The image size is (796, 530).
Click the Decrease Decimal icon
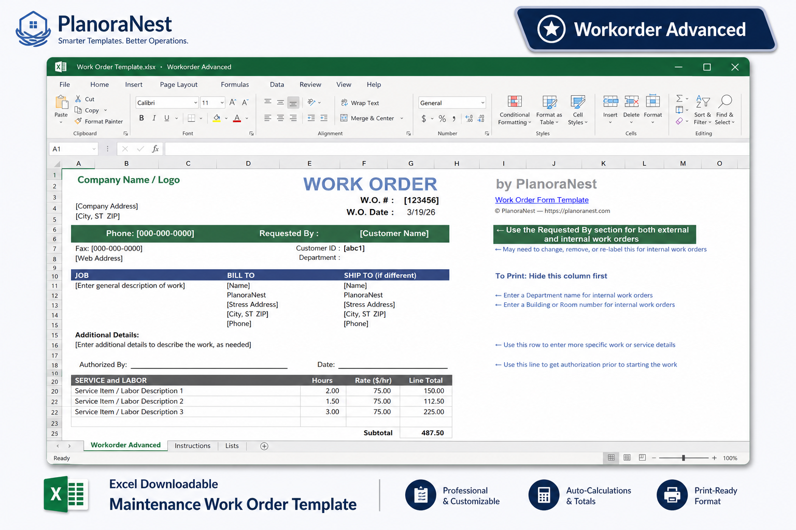coord(481,119)
